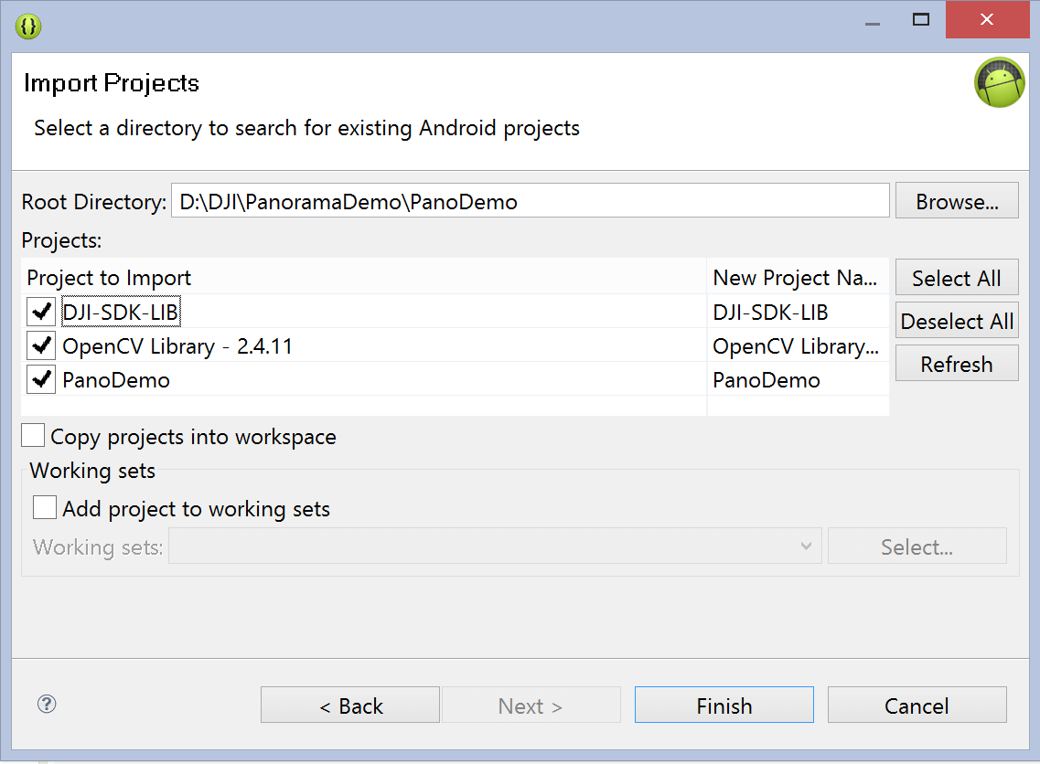Viewport: 1040px width, 764px height.
Task: Click Finish to import projects
Action: [x=724, y=706]
